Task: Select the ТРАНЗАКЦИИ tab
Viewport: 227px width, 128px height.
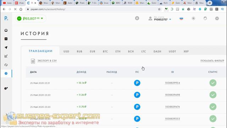Action: tap(40, 51)
